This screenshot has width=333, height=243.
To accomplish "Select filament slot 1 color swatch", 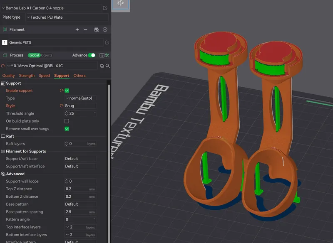I will [5, 42].
